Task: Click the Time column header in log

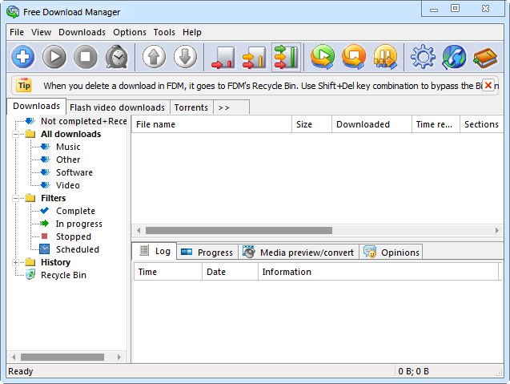Action: click(168, 272)
